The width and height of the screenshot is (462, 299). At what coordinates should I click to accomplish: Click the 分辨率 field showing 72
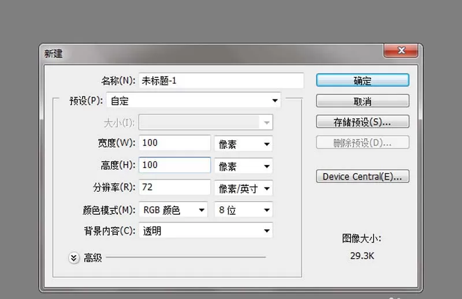175,187
